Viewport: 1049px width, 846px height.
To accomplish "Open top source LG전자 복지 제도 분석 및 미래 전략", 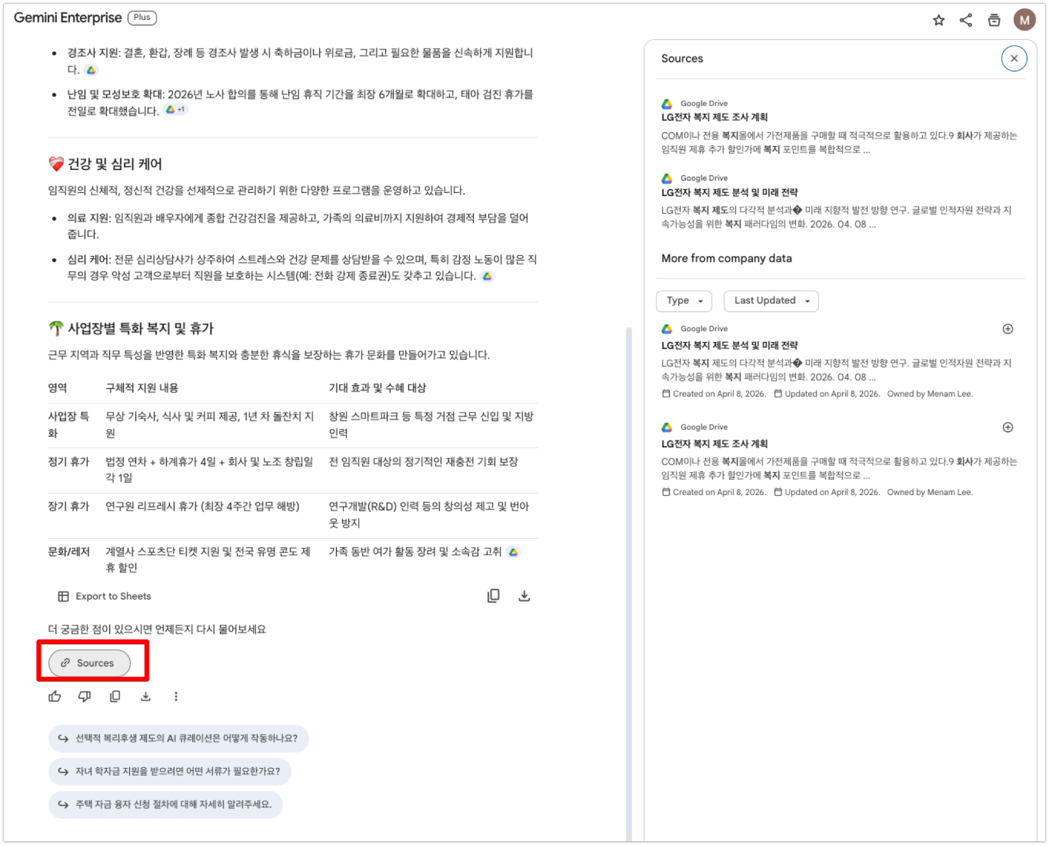I will tap(729, 192).
